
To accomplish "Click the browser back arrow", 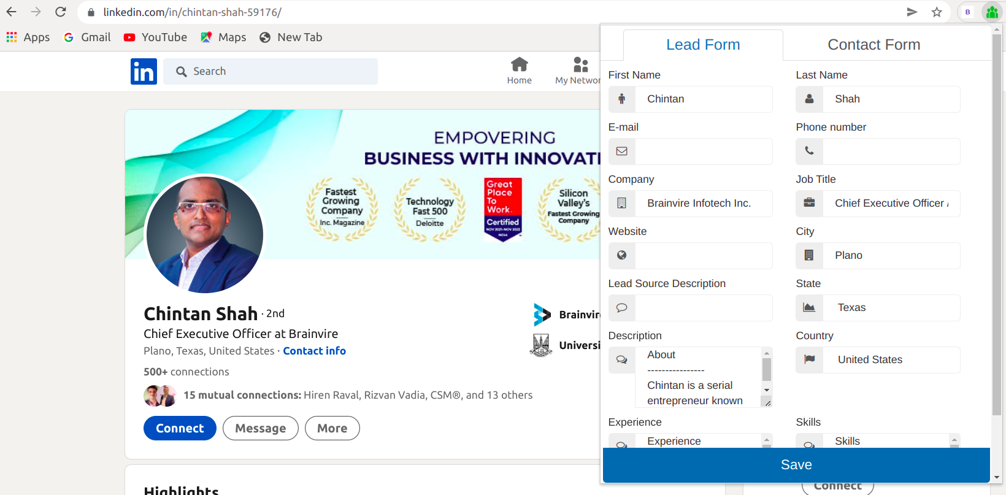I will click(x=12, y=12).
